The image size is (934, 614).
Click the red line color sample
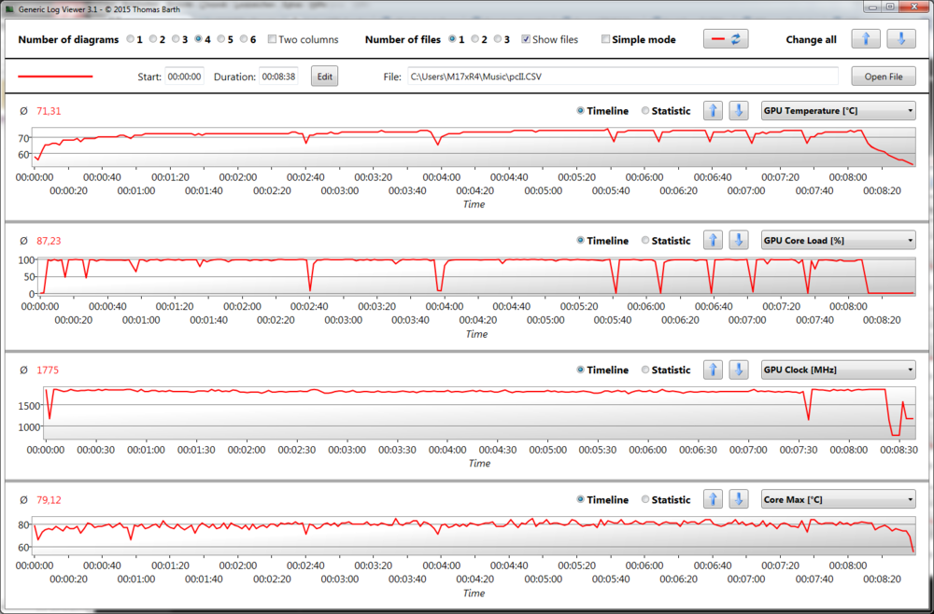[x=56, y=77]
